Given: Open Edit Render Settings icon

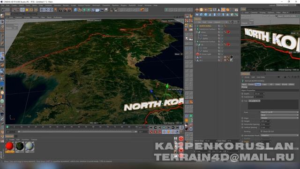Looking at the screenshot, I should [x=70, y=10].
